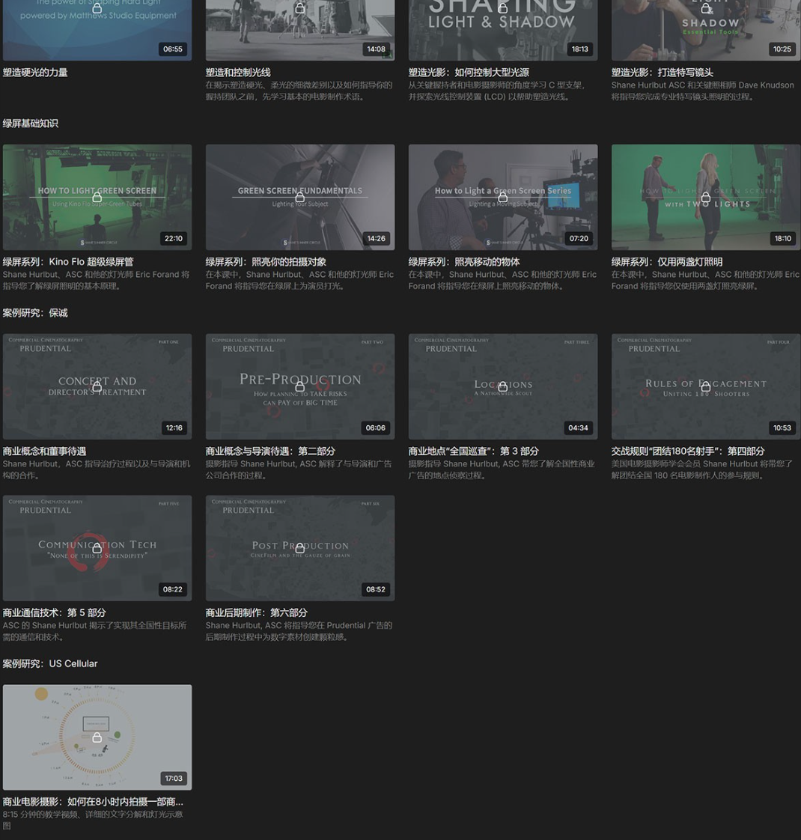Click the 12:16 duration badge

click(174, 428)
